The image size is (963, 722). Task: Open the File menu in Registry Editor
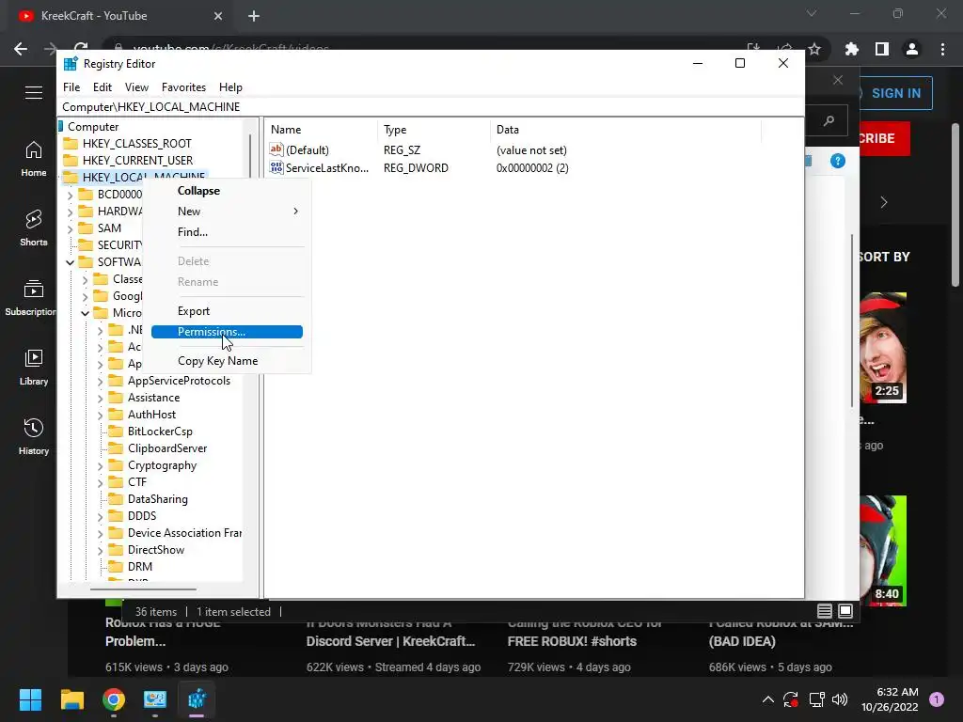click(71, 87)
